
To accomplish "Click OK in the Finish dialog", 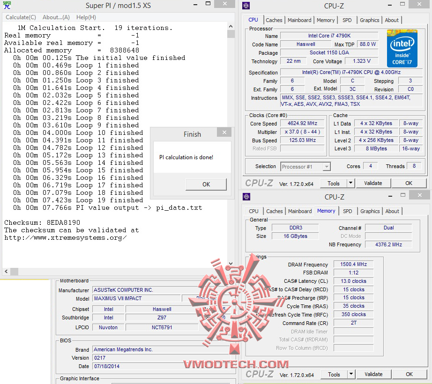I will tap(206, 185).
